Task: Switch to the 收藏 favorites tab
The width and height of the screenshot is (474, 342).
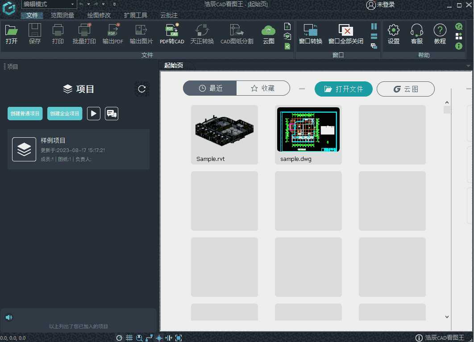Action: coord(263,89)
